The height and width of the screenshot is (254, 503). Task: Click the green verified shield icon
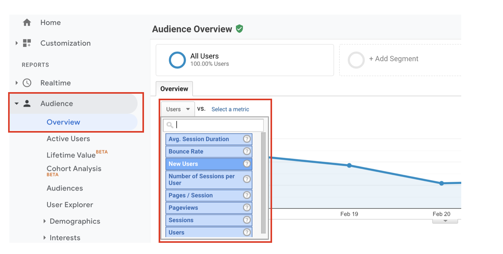pos(239,29)
